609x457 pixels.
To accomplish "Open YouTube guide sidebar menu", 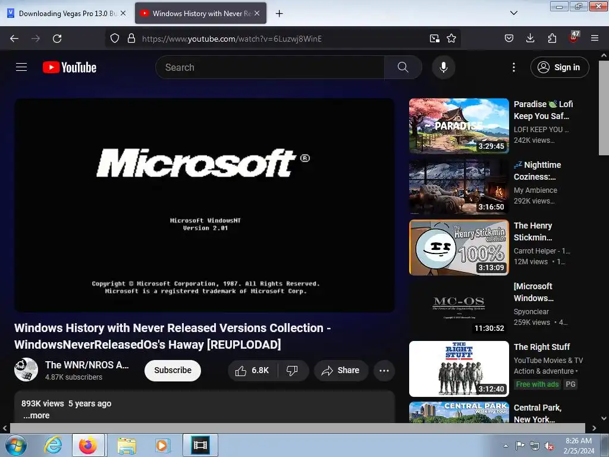I will click(21, 67).
